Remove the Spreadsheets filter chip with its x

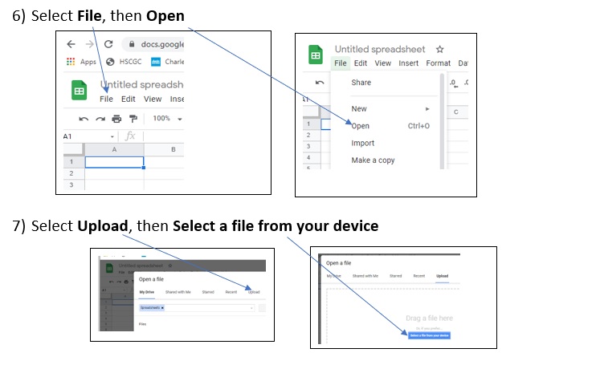(x=162, y=308)
